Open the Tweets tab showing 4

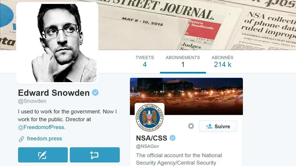145,62
